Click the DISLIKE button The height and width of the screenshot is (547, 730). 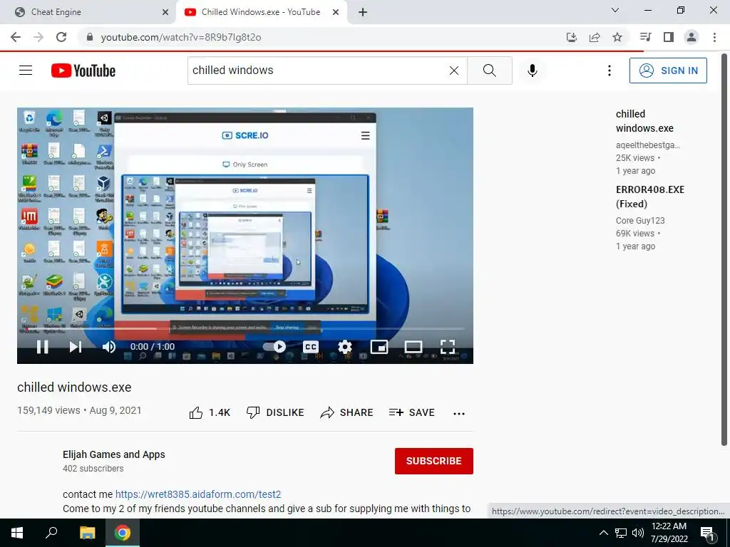(275, 412)
